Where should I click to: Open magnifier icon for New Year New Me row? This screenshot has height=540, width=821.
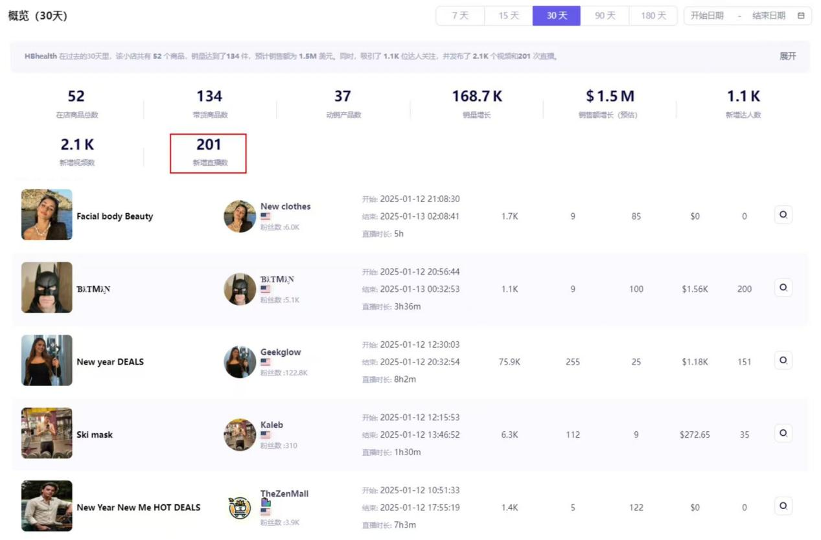point(783,506)
